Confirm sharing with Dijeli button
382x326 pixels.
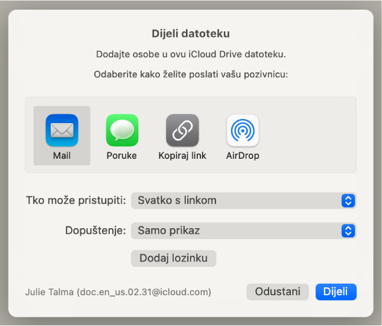coord(336,292)
